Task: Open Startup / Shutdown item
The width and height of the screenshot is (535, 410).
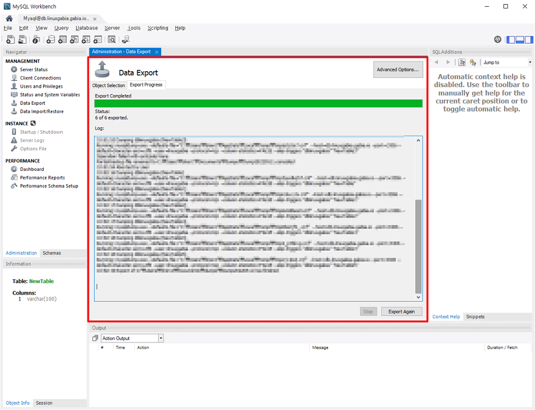Action: click(41, 132)
